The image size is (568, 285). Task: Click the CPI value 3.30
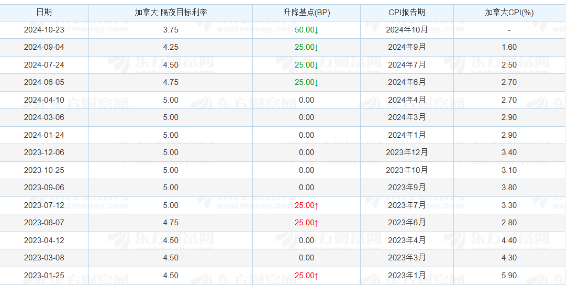tap(509, 205)
